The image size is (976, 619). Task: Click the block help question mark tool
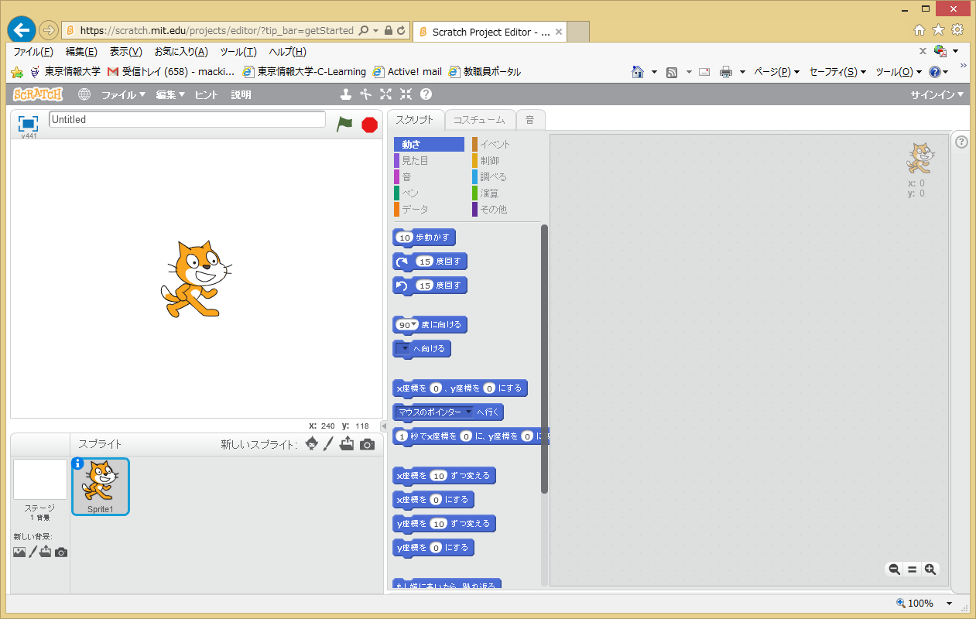coord(426,94)
